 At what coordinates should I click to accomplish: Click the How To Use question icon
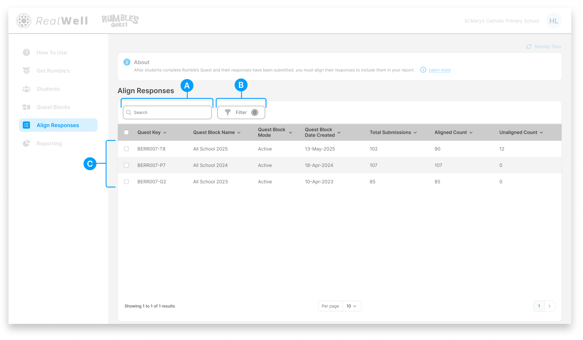point(26,52)
